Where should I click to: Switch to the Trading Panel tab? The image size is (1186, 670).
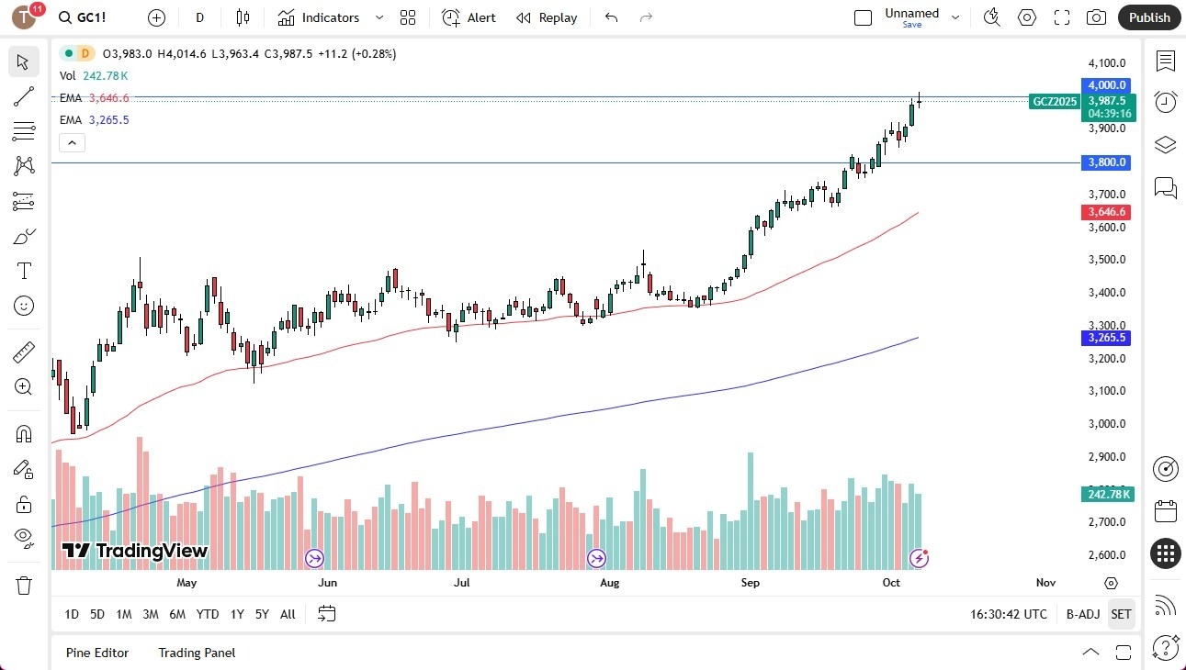tap(196, 653)
